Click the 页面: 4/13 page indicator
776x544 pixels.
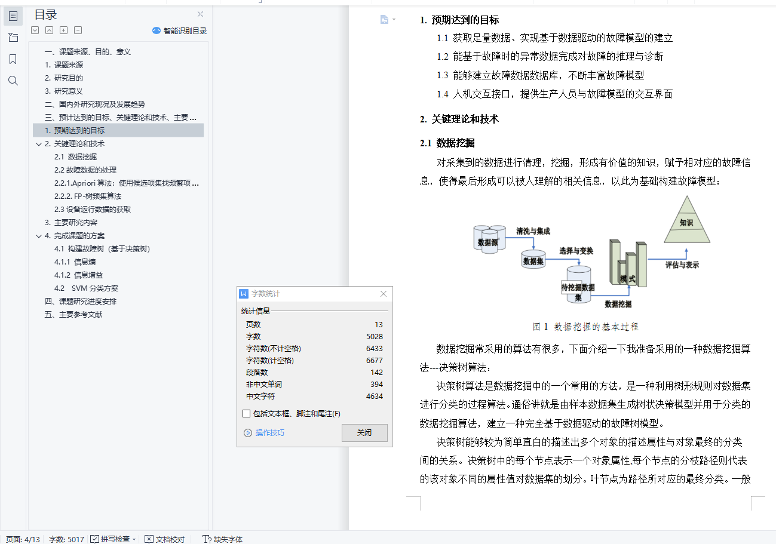coord(23,539)
